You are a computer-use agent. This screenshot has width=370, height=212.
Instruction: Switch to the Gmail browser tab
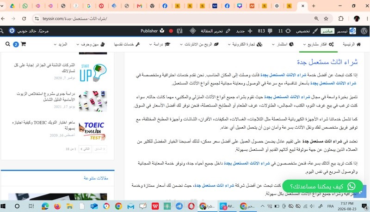pos(140,6)
